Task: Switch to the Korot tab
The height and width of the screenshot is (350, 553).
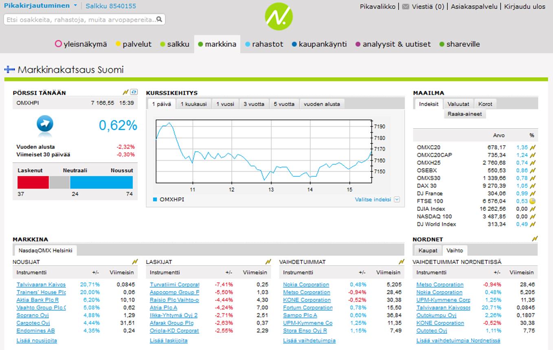Action: 485,104
